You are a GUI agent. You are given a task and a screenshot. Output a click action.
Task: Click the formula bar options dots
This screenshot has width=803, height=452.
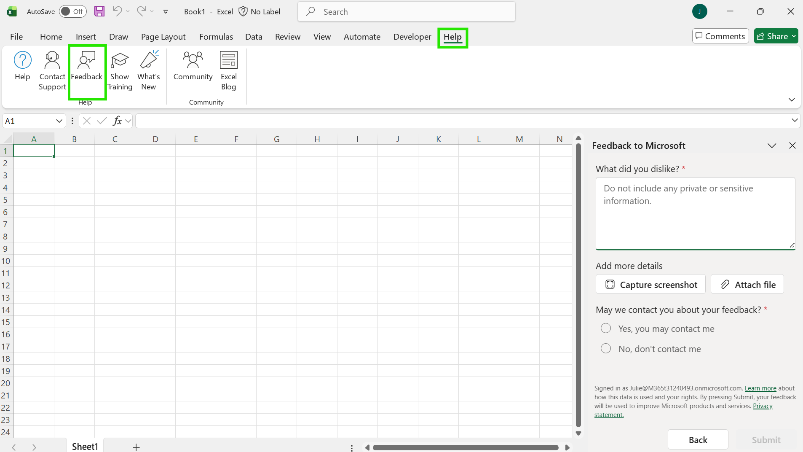[72, 121]
